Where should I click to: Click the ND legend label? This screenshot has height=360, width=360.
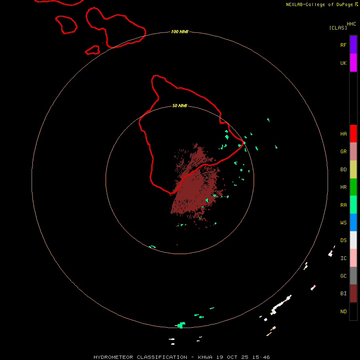[343, 312]
